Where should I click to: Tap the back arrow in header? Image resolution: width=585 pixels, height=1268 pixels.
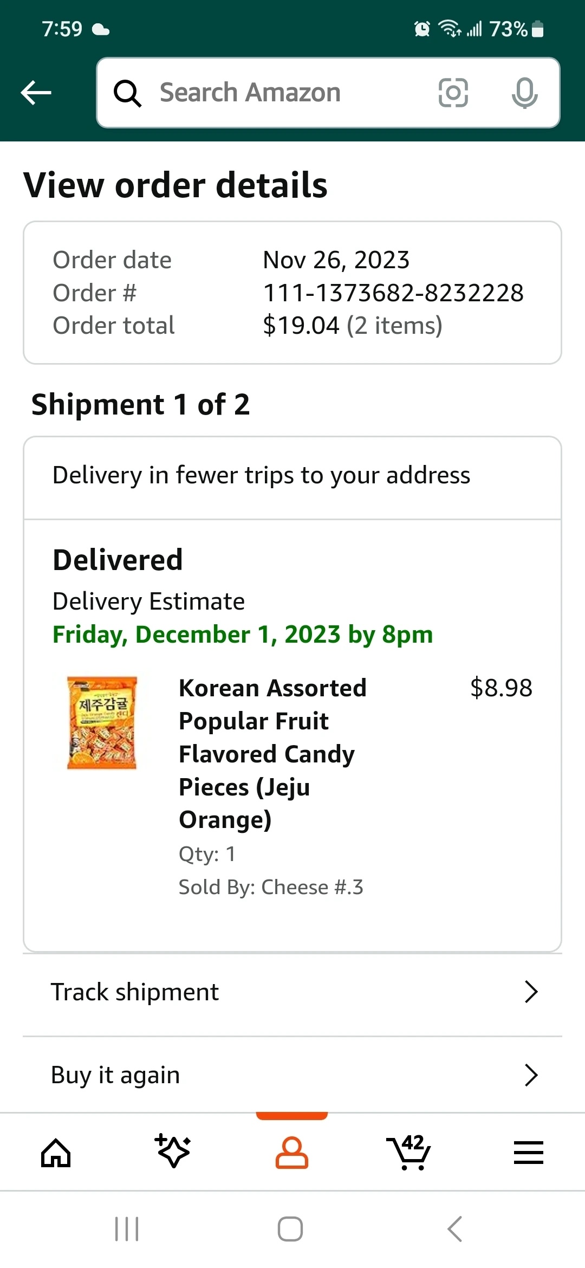36,93
